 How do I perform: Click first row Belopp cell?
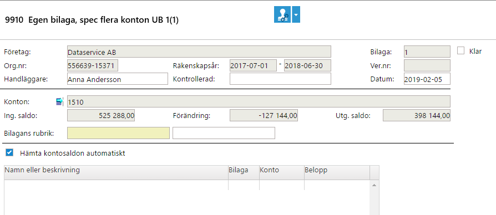[337, 185]
